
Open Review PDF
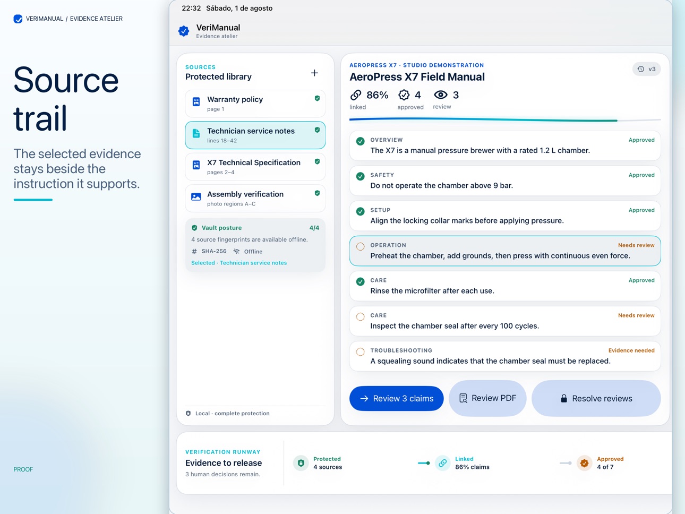tap(487, 398)
